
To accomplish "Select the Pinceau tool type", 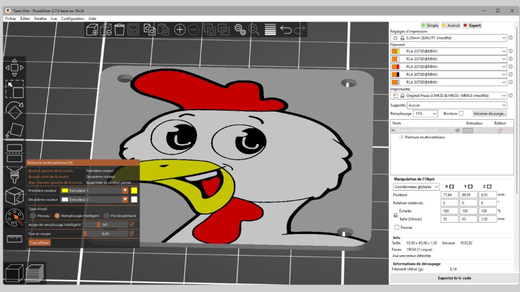I will coord(34,215).
